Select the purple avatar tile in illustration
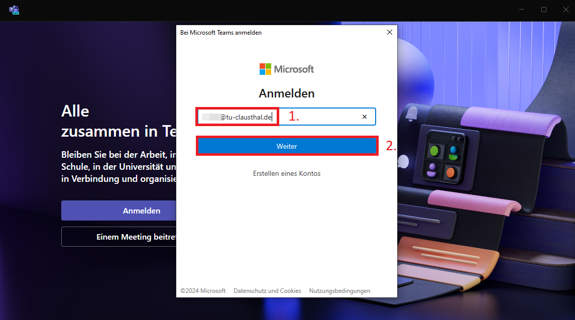Screen dimensions: 575x320 coord(431,170)
